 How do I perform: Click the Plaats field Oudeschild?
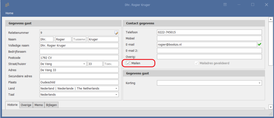(x=79, y=82)
